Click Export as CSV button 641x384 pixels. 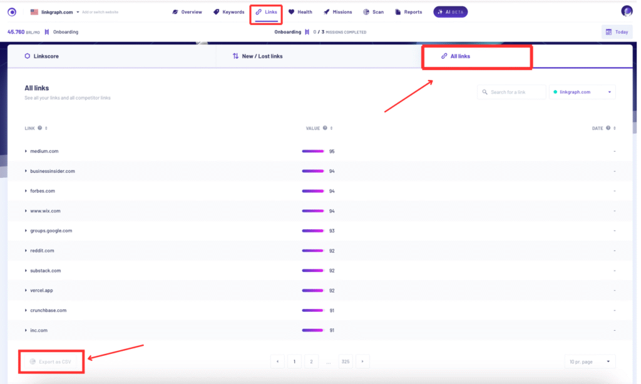tap(51, 361)
